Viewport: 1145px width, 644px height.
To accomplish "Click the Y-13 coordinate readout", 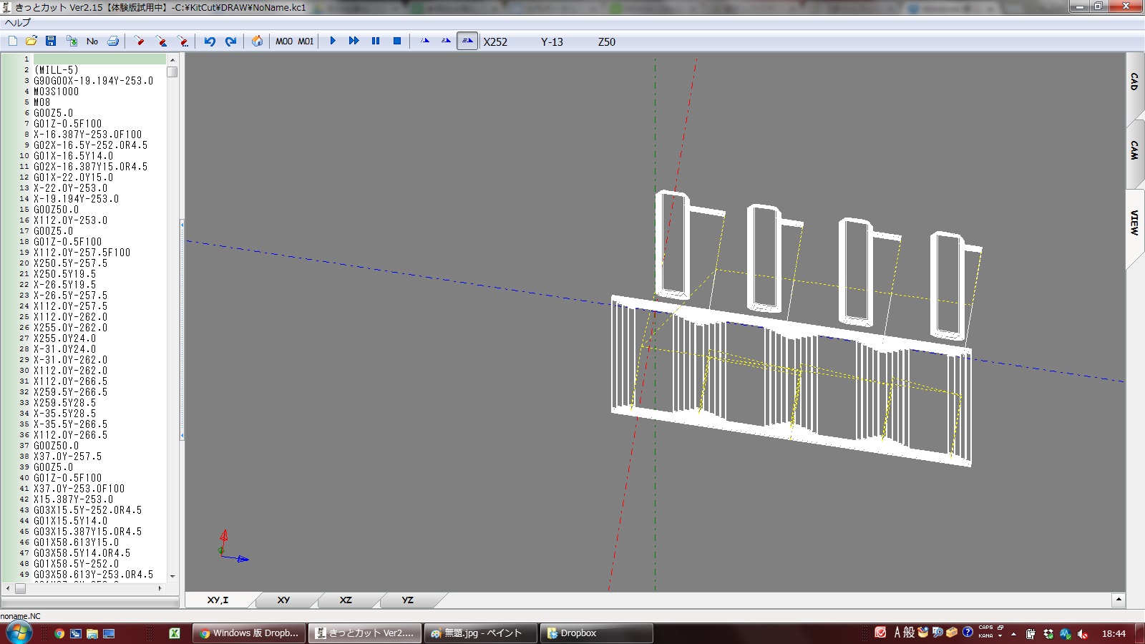I will pos(552,42).
